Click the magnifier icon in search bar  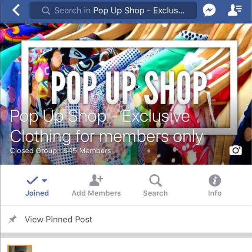46,10
